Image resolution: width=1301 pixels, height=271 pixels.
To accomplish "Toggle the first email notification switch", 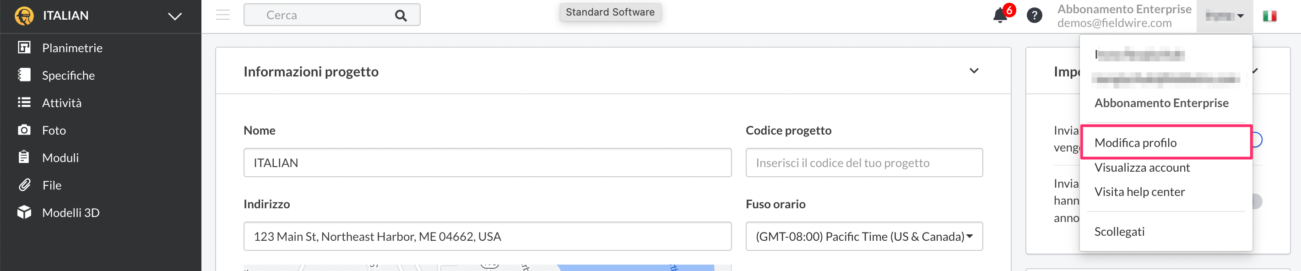I will (1258, 140).
